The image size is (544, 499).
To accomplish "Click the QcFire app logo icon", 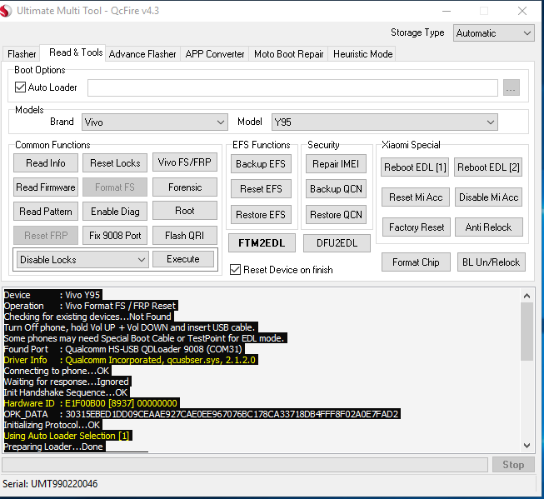I will tap(6, 11).
